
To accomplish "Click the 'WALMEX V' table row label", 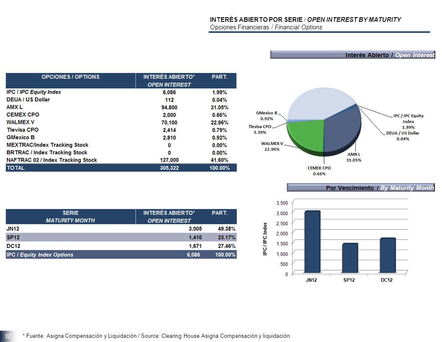I will click(20, 122).
